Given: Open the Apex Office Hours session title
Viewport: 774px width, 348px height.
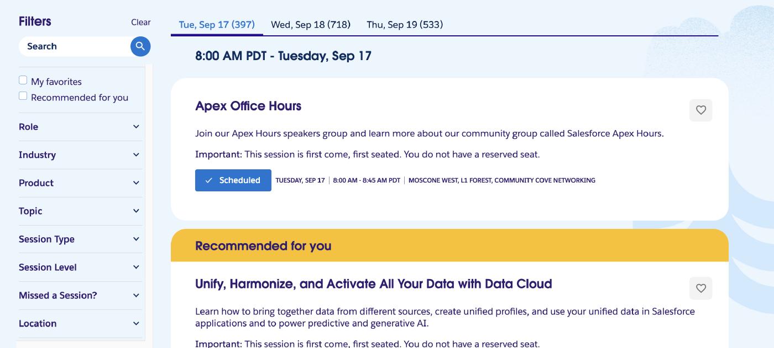Looking at the screenshot, I should point(248,106).
